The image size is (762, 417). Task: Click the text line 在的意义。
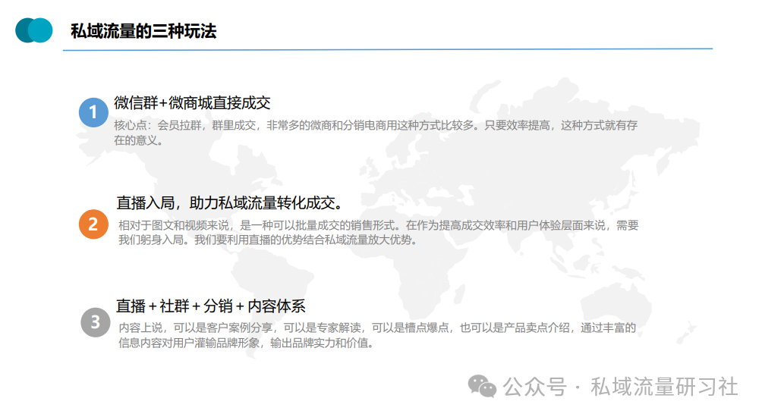pos(138,141)
